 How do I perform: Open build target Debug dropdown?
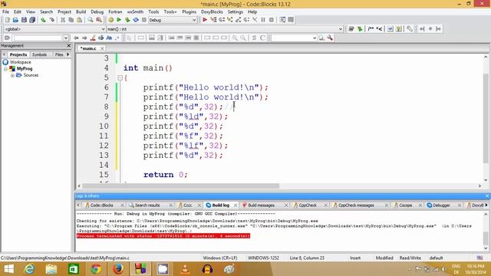pos(172,20)
